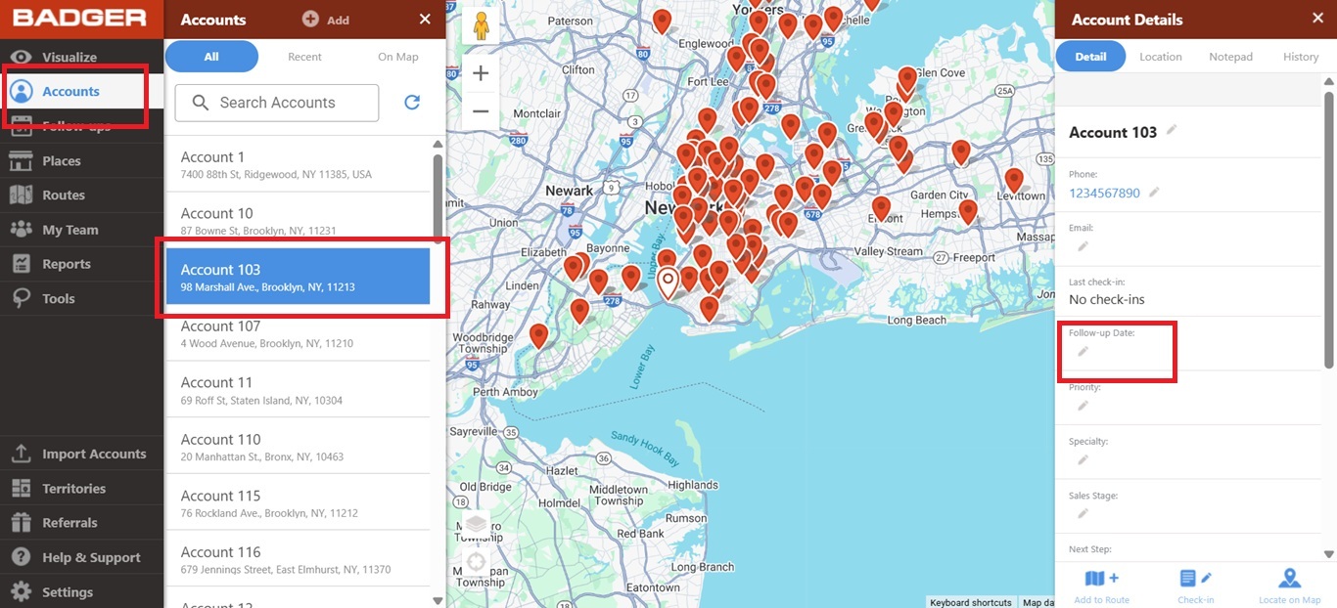Zoom out on the map
The image size is (1337, 608).
pos(481,111)
